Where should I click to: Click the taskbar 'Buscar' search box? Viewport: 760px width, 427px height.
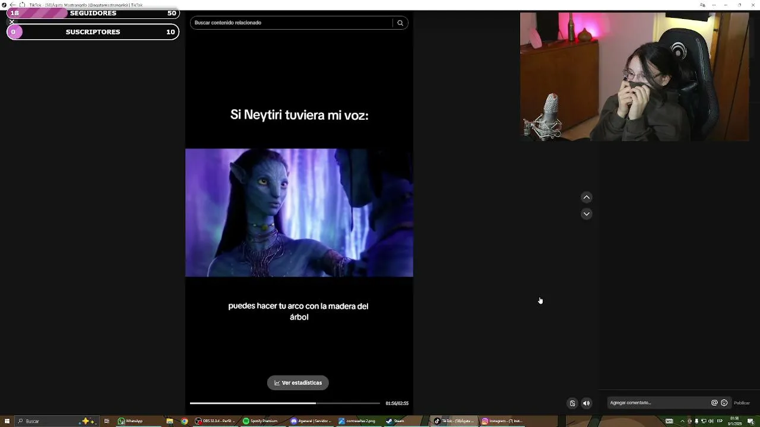click(x=56, y=421)
